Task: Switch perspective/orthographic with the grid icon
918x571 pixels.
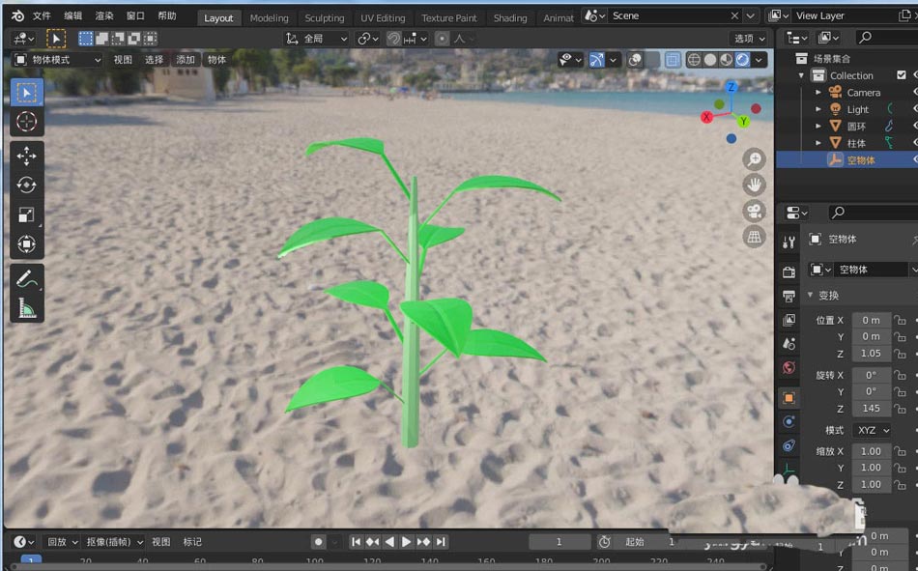Action: [x=754, y=237]
